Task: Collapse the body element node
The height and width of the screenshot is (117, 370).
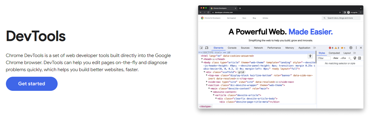Action: point(202,62)
